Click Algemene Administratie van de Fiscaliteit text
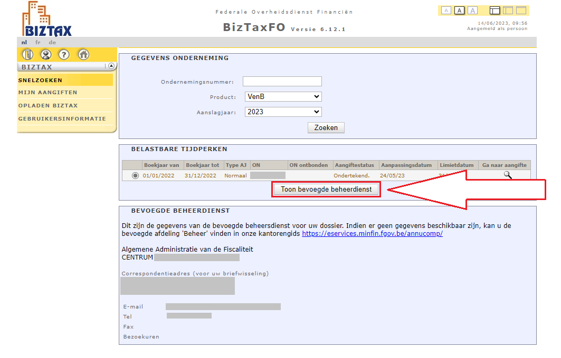 pyautogui.click(x=187, y=250)
